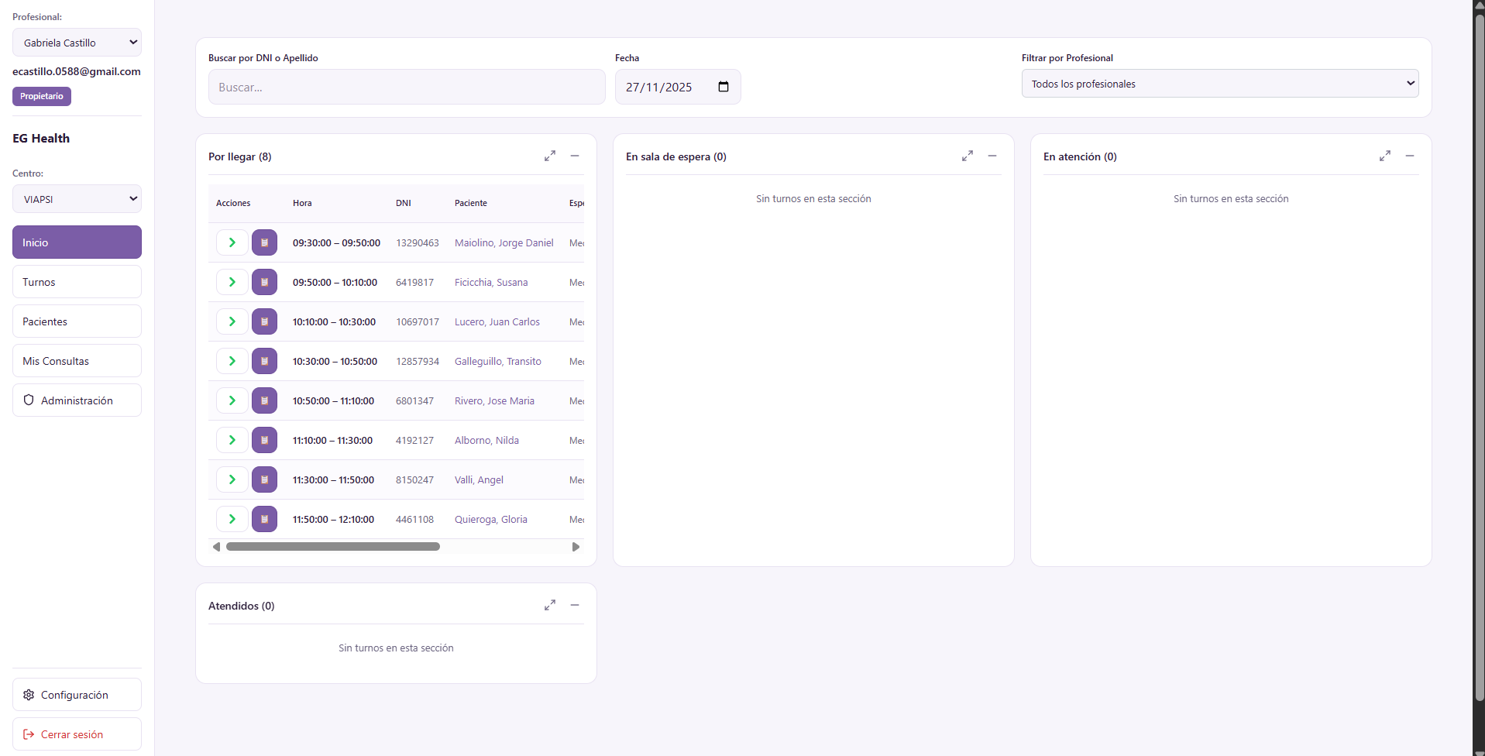The height and width of the screenshot is (756, 1485).
Task: Collapse the Por llegar panel
Action: (x=575, y=156)
